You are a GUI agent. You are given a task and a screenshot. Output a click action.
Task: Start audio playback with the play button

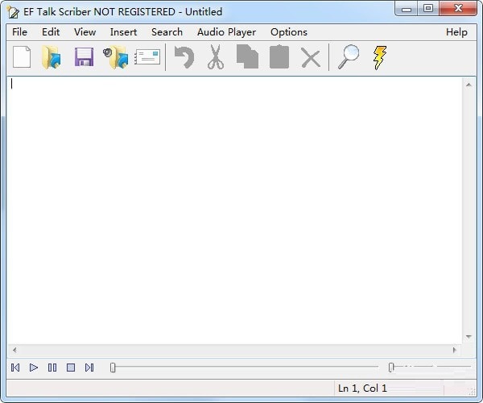click(34, 368)
